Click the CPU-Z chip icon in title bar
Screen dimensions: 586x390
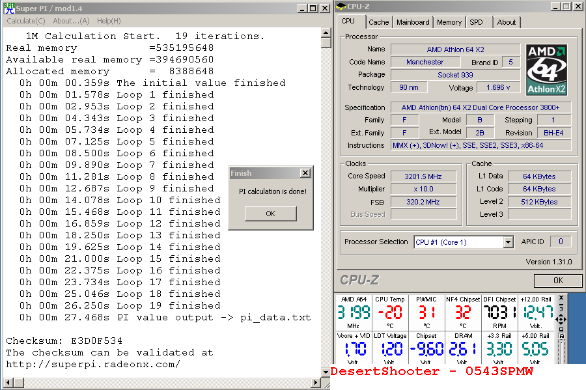pos(341,7)
